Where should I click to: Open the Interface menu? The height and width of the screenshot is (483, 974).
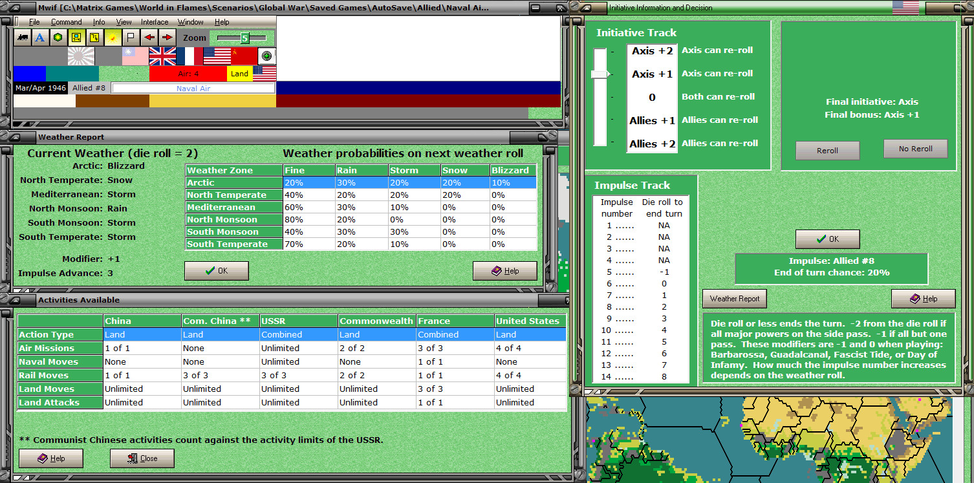(x=155, y=22)
